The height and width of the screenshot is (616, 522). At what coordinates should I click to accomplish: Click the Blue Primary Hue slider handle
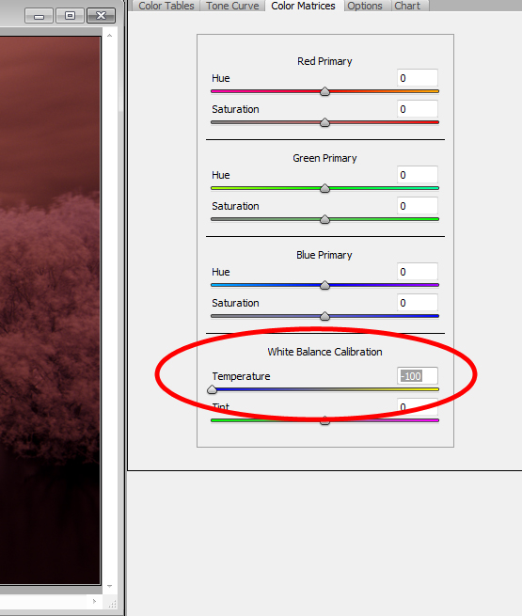point(324,285)
